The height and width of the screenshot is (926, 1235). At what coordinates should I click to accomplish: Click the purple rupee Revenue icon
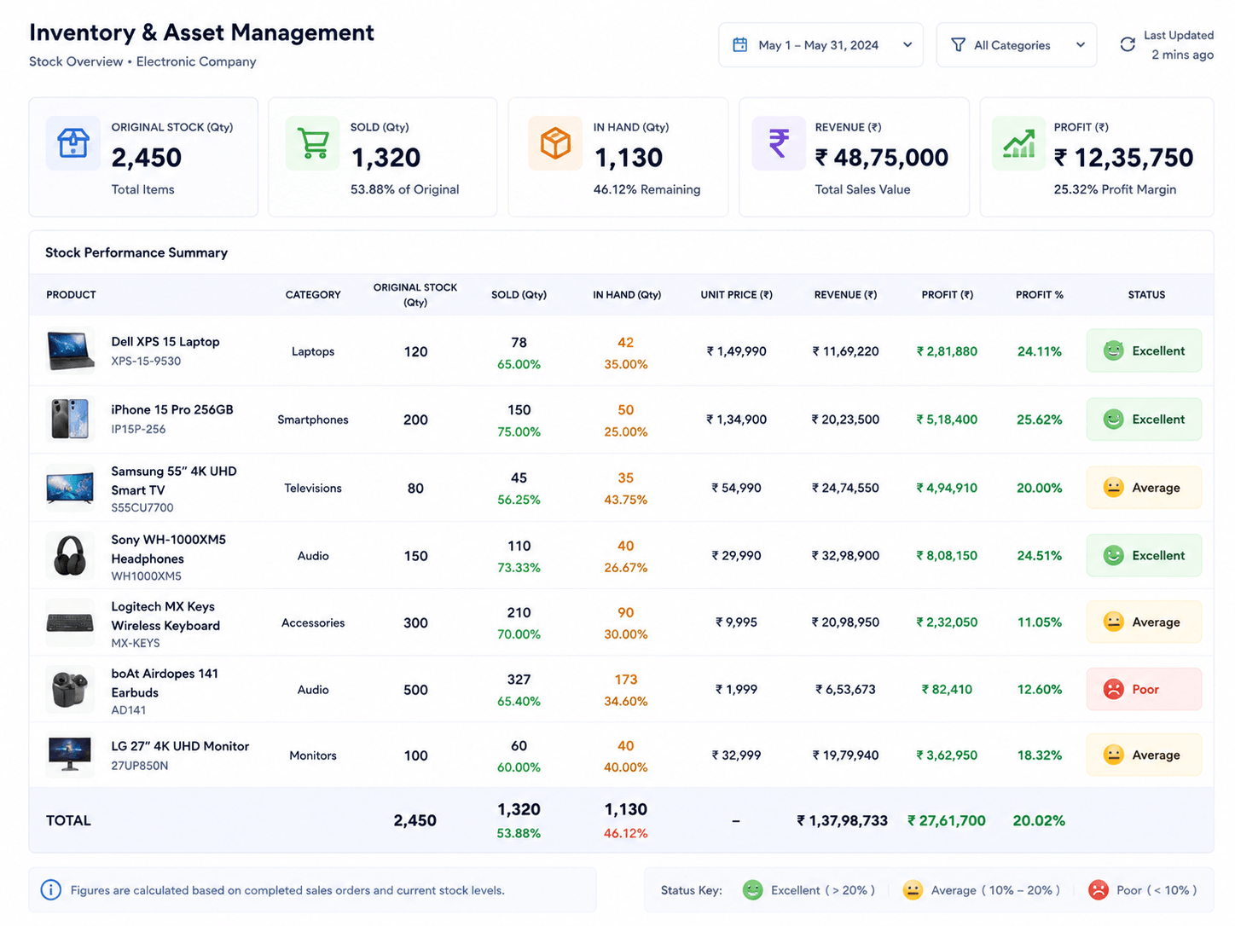pos(779,143)
